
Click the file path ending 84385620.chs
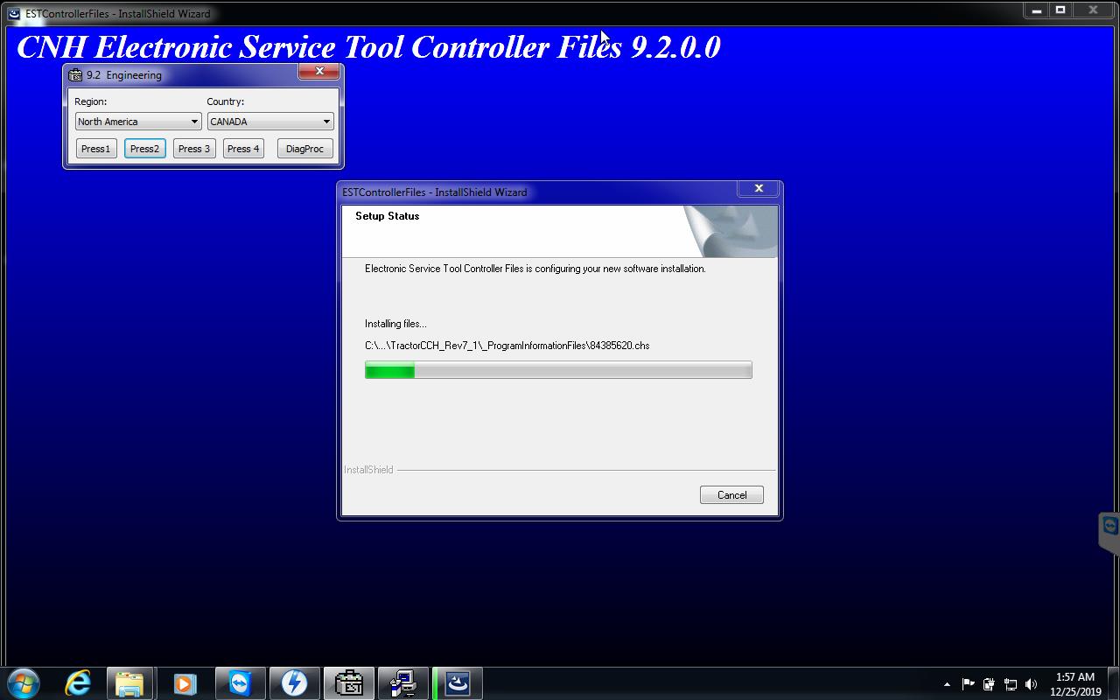pos(507,346)
